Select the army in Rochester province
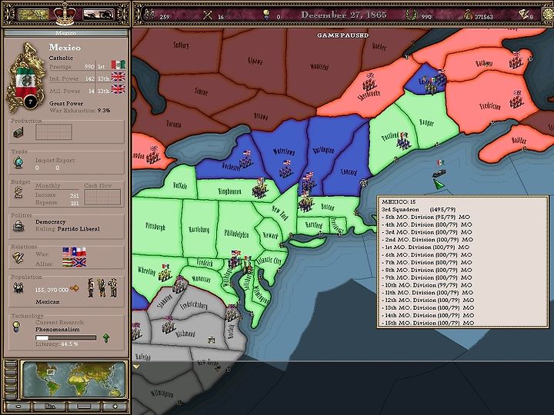This screenshot has width=554, height=415. [x=246, y=159]
